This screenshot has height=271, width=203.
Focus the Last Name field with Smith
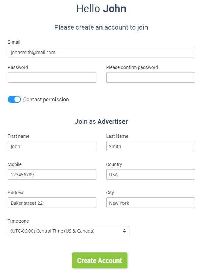click(150, 146)
